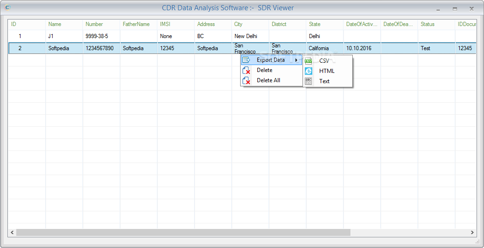Sort by the IMSI column header

coord(175,24)
